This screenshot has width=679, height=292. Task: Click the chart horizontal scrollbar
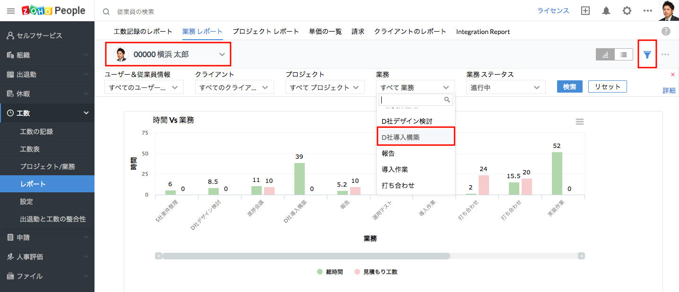(x=306, y=256)
